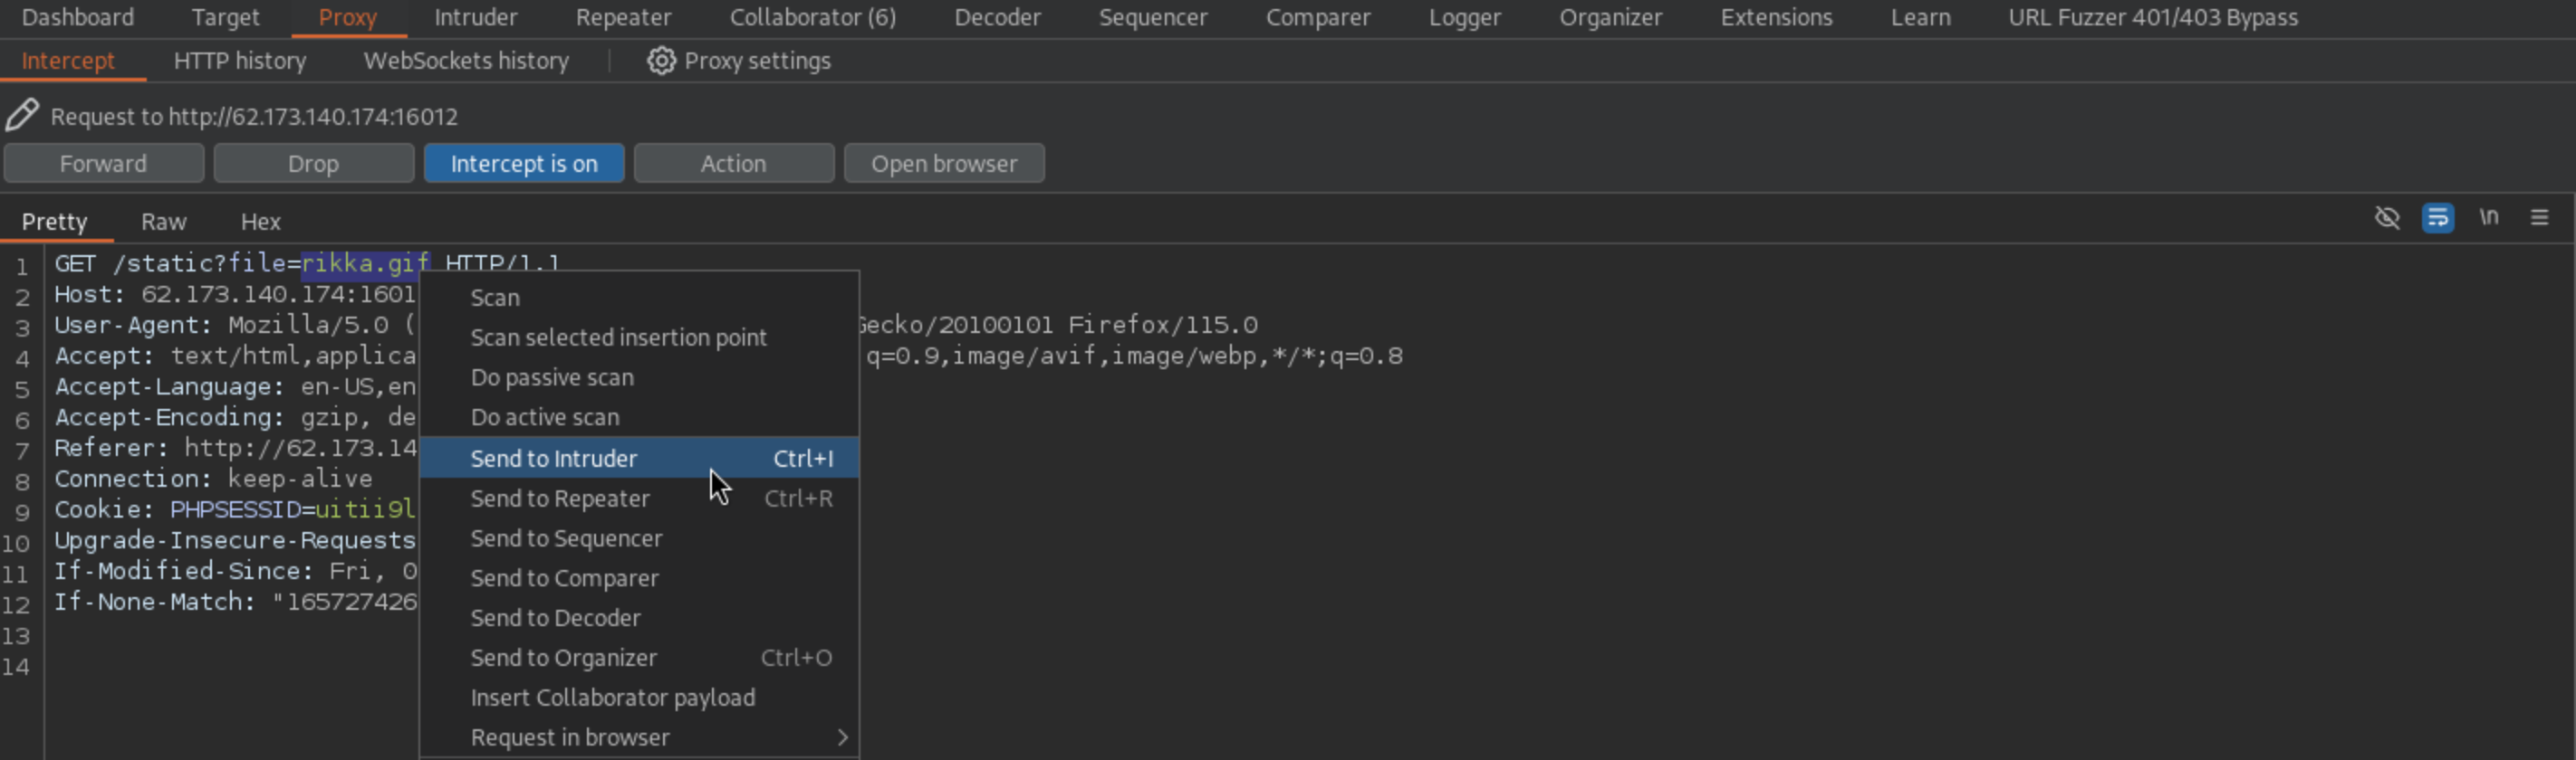Drop the intercepted request
Viewport: 2576px width, 760px height.
point(313,164)
